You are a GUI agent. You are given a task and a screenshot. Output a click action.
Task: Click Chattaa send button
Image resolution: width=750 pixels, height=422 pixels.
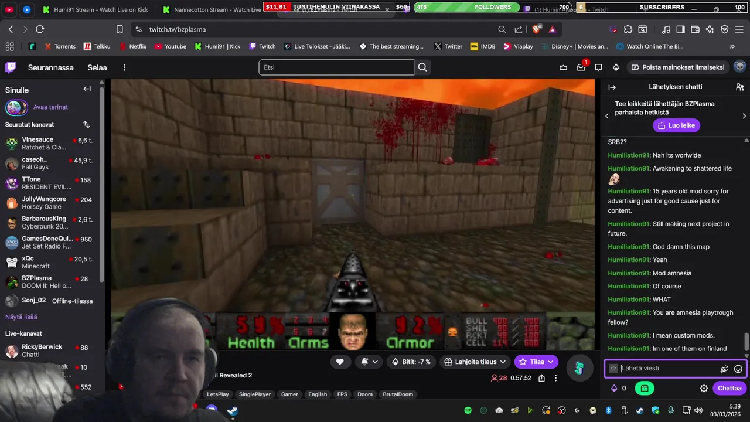tap(729, 388)
